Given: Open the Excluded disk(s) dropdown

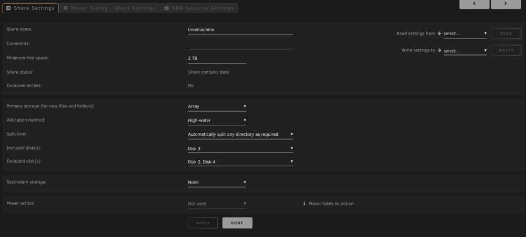Looking at the screenshot, I should pyautogui.click(x=240, y=162).
